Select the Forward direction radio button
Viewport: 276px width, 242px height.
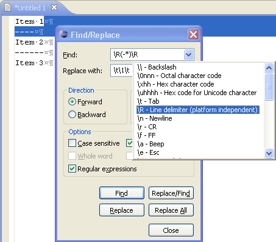click(x=72, y=102)
